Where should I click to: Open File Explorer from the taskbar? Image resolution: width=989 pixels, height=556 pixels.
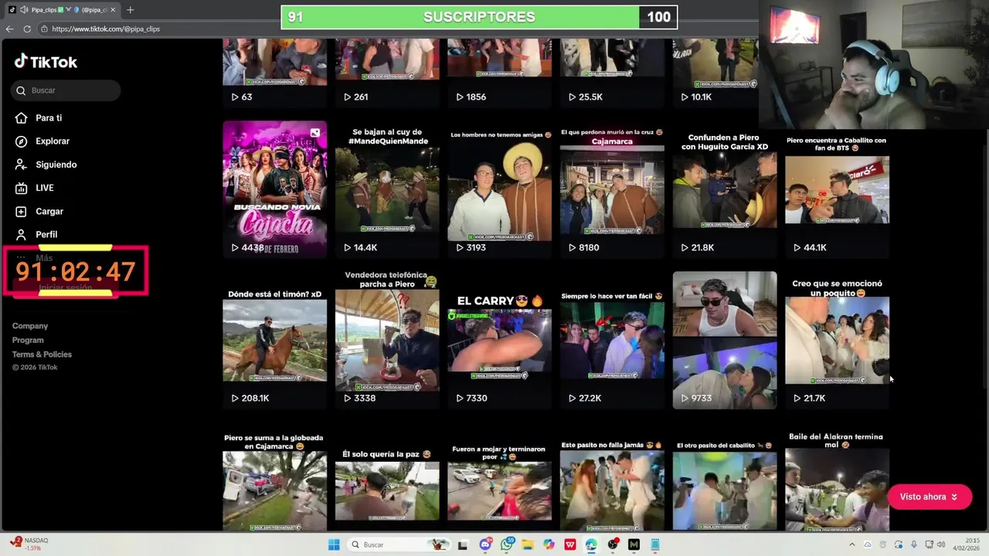pyautogui.click(x=528, y=544)
